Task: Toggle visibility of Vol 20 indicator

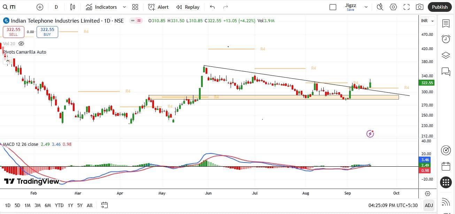Action: click(x=21, y=43)
